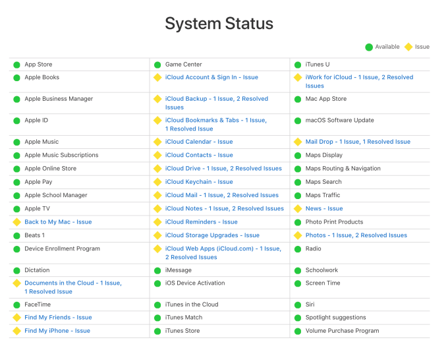Select the iCloud Storage Upgrades issue
Image resolution: width=448 pixels, height=348 pixels.
pyautogui.click(x=212, y=235)
